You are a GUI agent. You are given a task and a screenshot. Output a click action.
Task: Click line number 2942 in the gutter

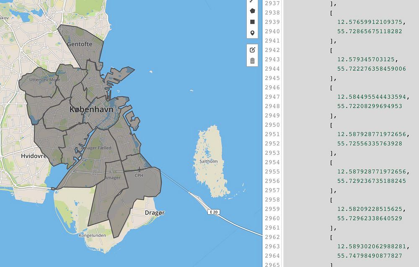tap(272, 50)
